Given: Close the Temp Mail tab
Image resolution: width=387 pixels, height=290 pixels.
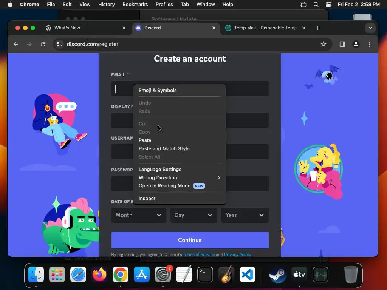Looking at the screenshot, I should point(304,28).
